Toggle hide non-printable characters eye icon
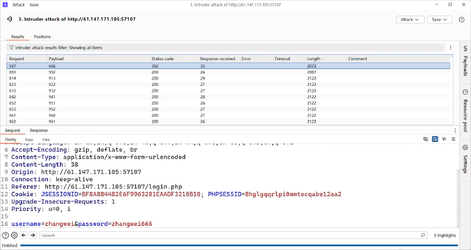The width and height of the screenshot is (471, 250). (x=425, y=139)
